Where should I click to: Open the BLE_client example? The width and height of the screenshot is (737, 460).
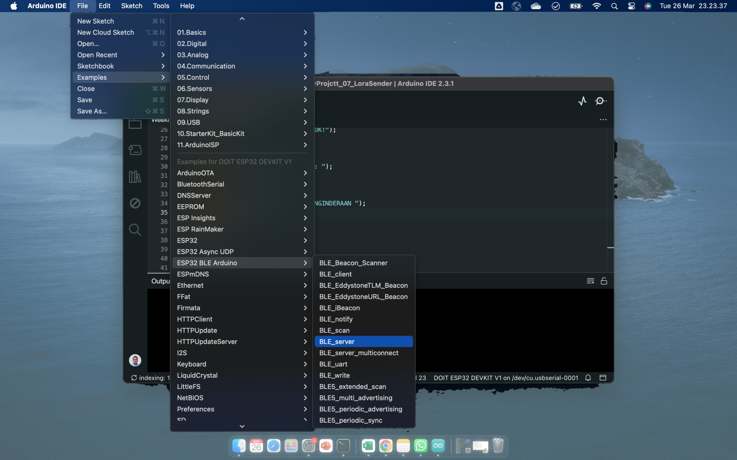[x=364, y=274]
